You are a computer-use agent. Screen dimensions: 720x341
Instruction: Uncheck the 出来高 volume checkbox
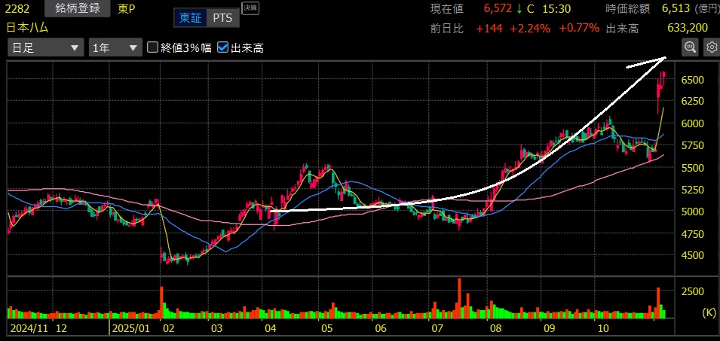pyautogui.click(x=222, y=47)
